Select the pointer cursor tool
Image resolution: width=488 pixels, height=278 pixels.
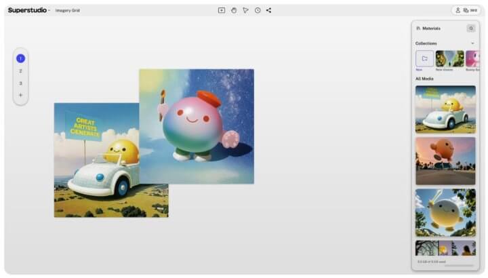(x=245, y=10)
